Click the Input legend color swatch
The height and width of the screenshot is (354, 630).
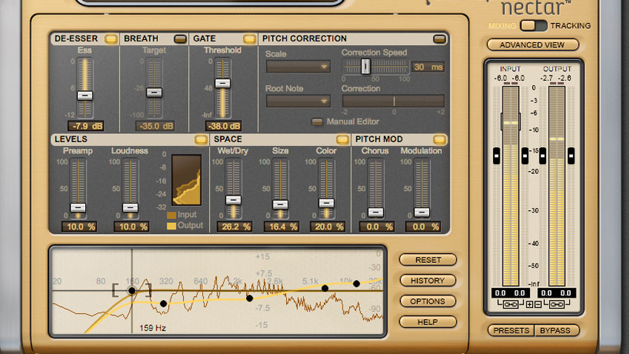pos(171,215)
